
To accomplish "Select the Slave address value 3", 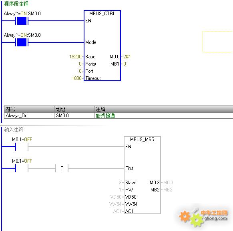I will [x=120, y=183].
